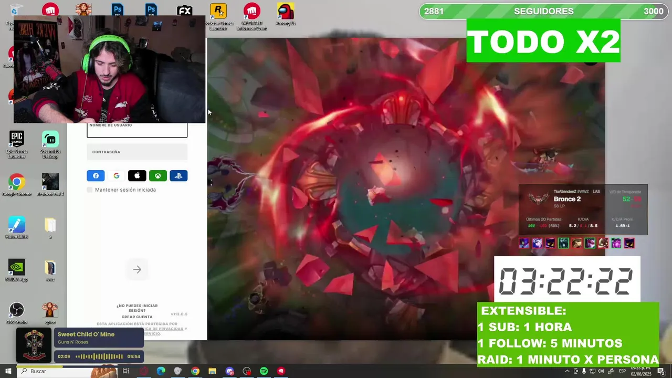Select the FX camera desktop icon
The height and width of the screenshot is (378, 672).
click(x=184, y=10)
